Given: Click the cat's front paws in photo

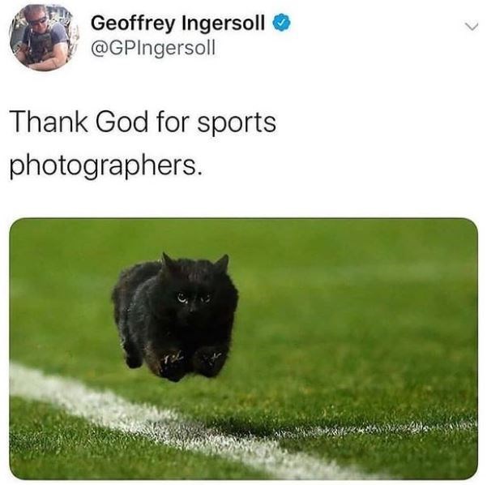Looking at the screenshot, I should click(191, 363).
